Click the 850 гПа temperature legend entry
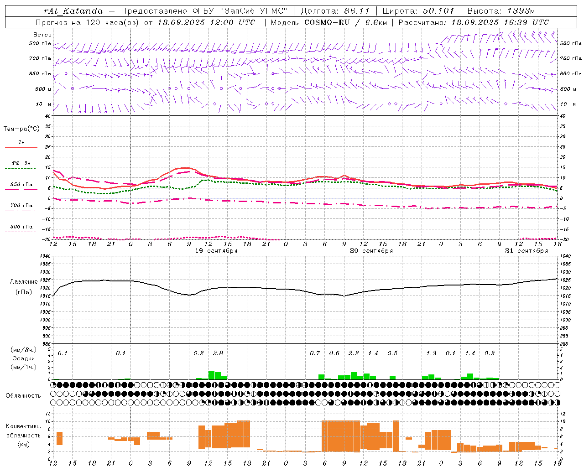Screen dimensions: 584x467 pyautogui.click(x=21, y=187)
